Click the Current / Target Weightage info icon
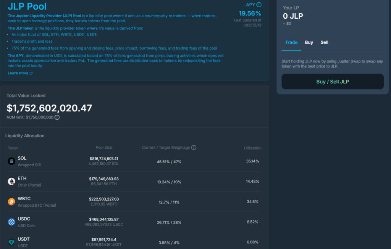The image size is (391, 249). click(194, 148)
